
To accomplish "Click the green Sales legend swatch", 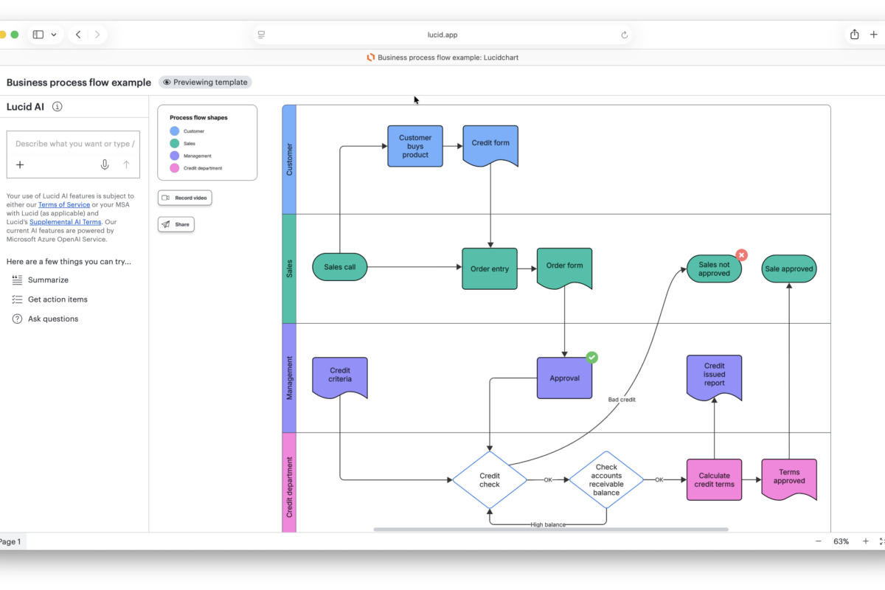I will (x=175, y=143).
